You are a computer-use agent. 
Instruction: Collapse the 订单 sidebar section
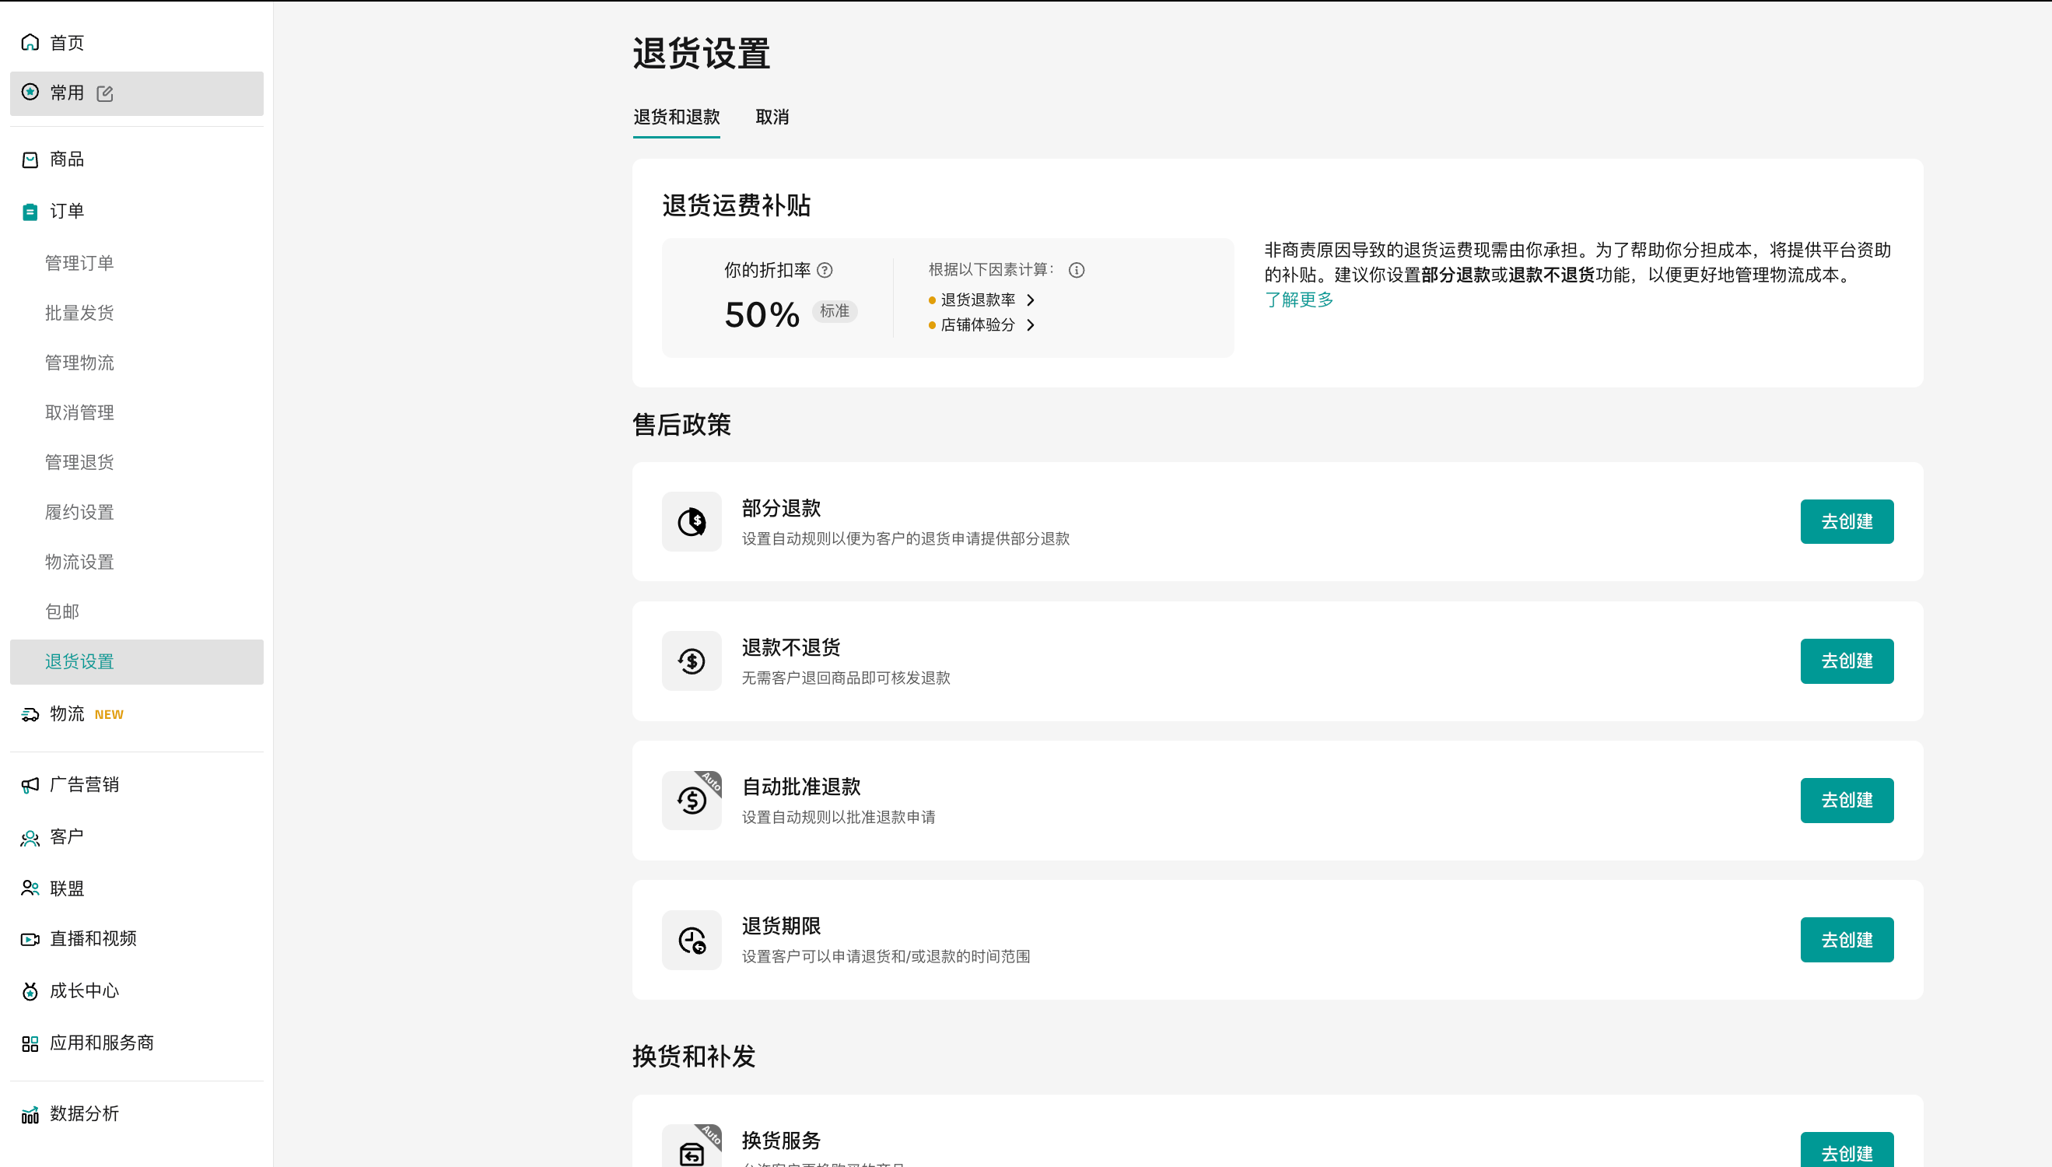coord(66,212)
